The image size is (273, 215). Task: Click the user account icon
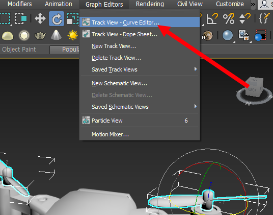click(264, 4)
